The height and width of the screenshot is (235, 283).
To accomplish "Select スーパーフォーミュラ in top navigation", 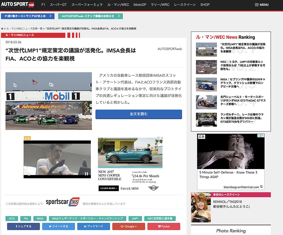I will (x=87, y=5).
